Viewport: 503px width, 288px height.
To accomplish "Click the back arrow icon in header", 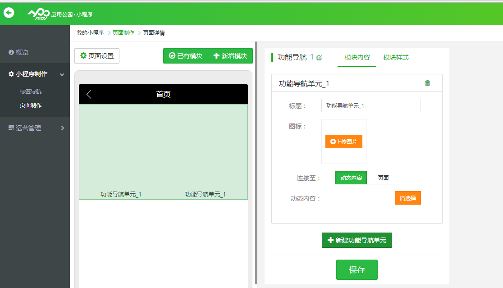I will (x=9, y=13).
